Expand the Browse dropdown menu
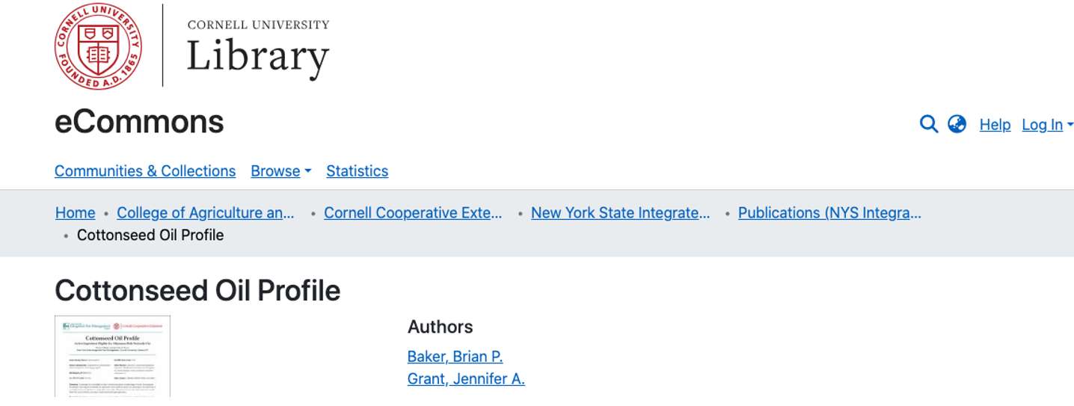Viewport: 1074px width, 406px height. (280, 171)
